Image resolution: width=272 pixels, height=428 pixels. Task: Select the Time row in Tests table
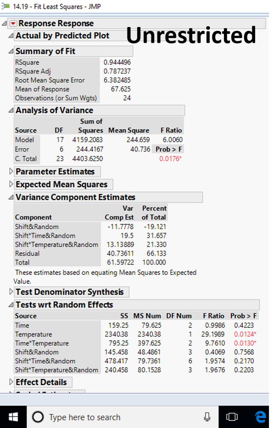coord(136,325)
